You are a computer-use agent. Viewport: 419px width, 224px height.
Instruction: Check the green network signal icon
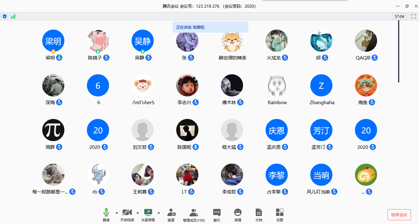13,16
